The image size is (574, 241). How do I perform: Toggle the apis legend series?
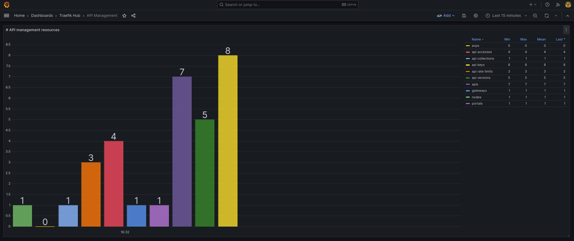pos(475,85)
